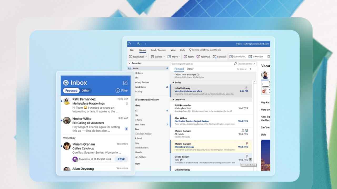Click Other: New messages (2) banner
Screen dimensions: 337x189
coord(211,76)
